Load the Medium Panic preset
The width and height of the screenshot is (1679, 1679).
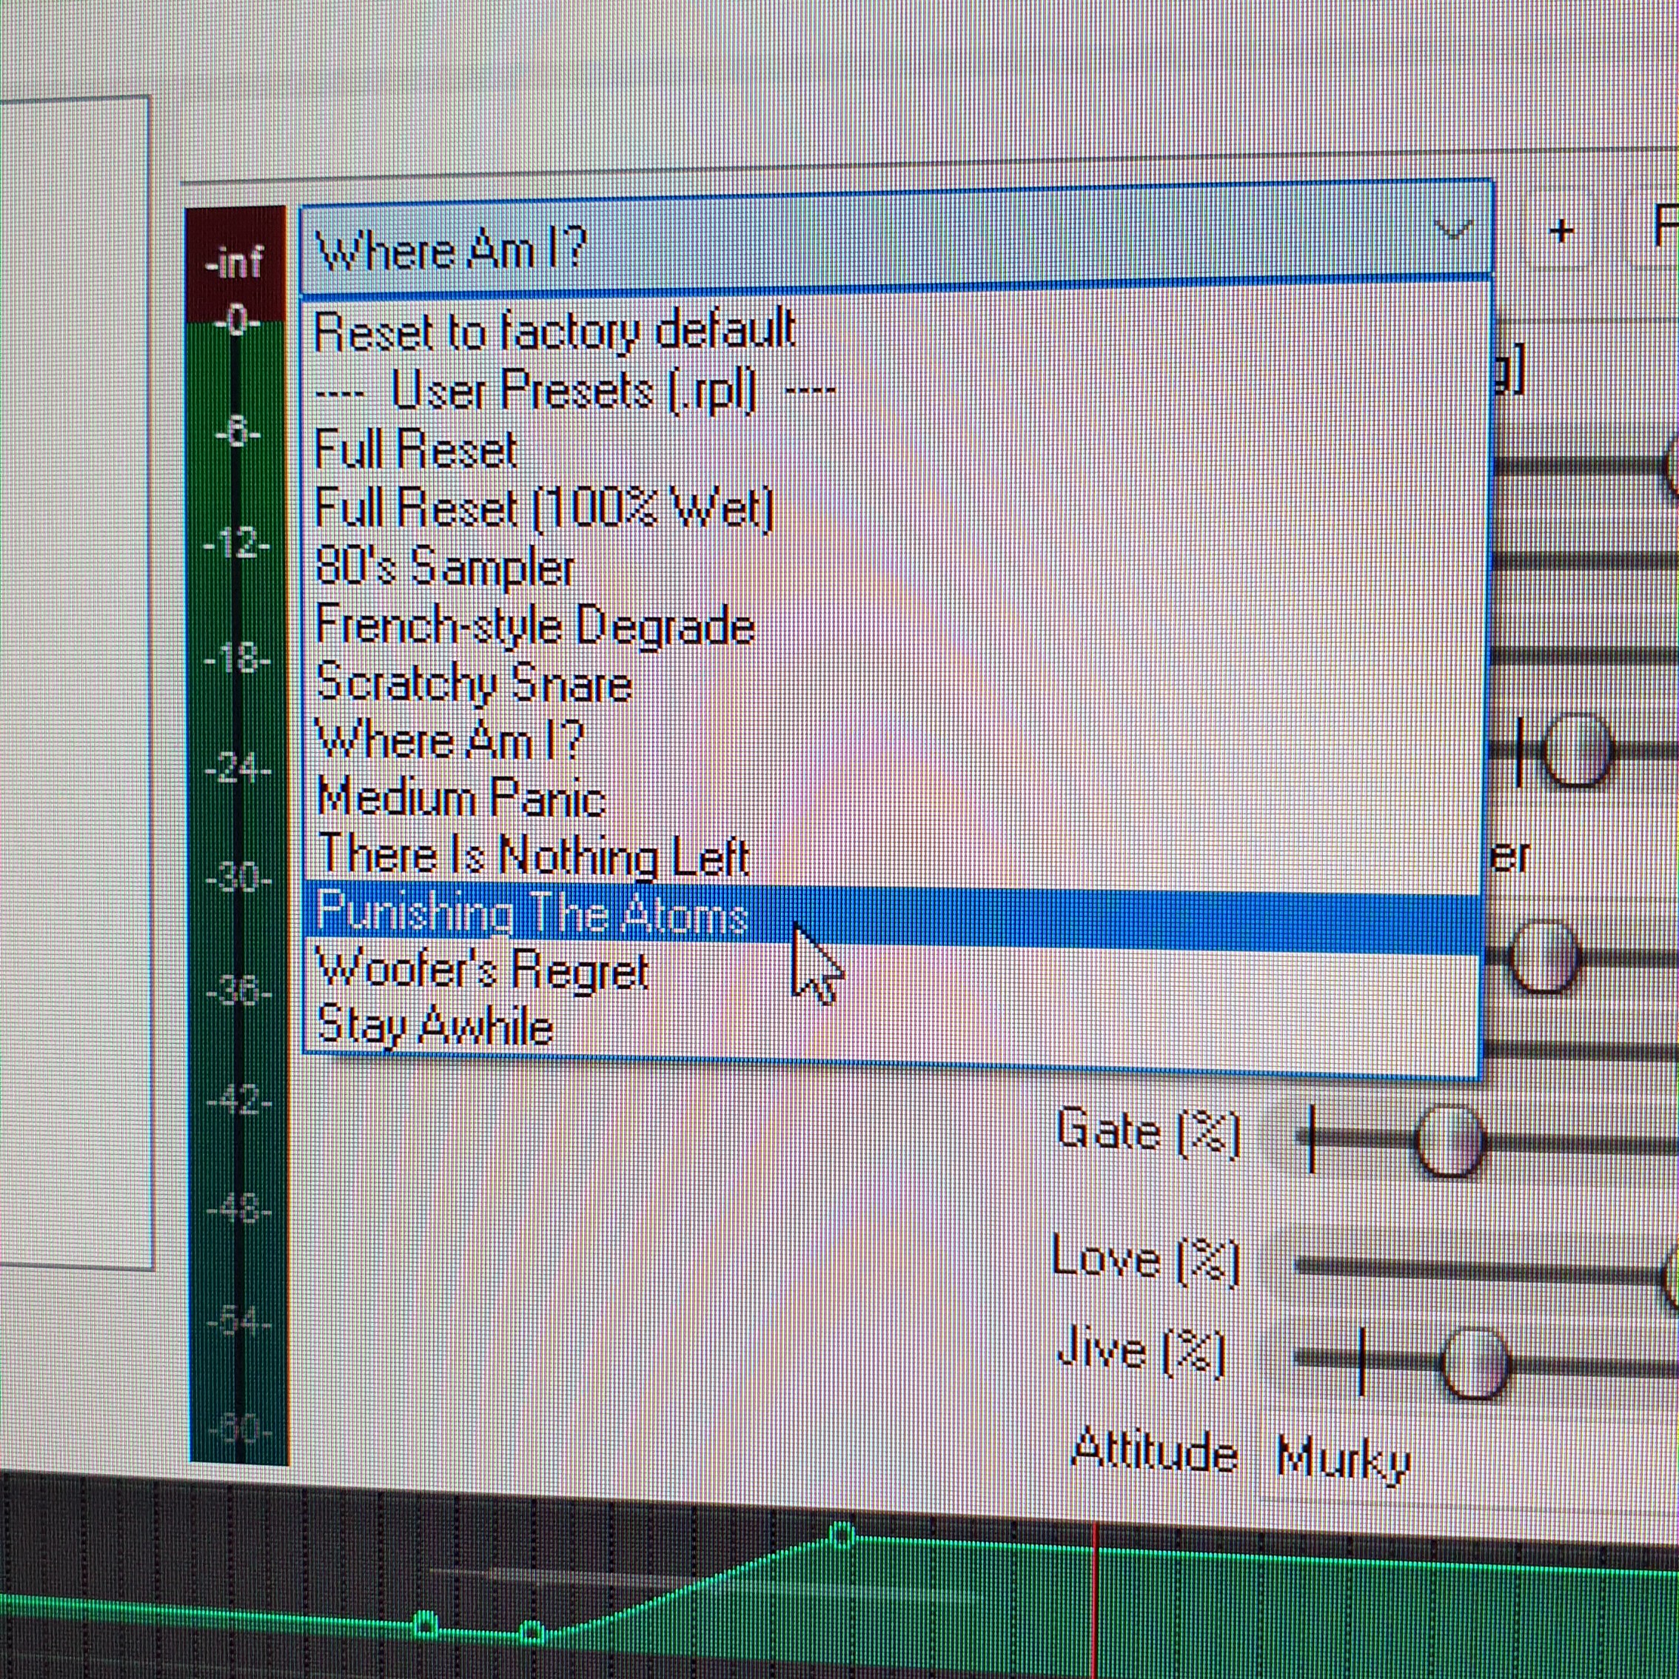pos(460,798)
